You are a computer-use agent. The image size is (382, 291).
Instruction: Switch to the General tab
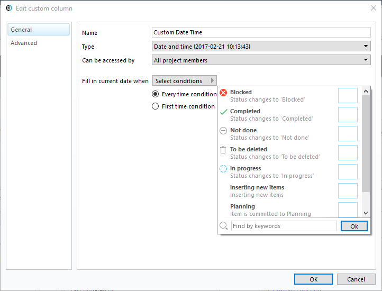39,30
